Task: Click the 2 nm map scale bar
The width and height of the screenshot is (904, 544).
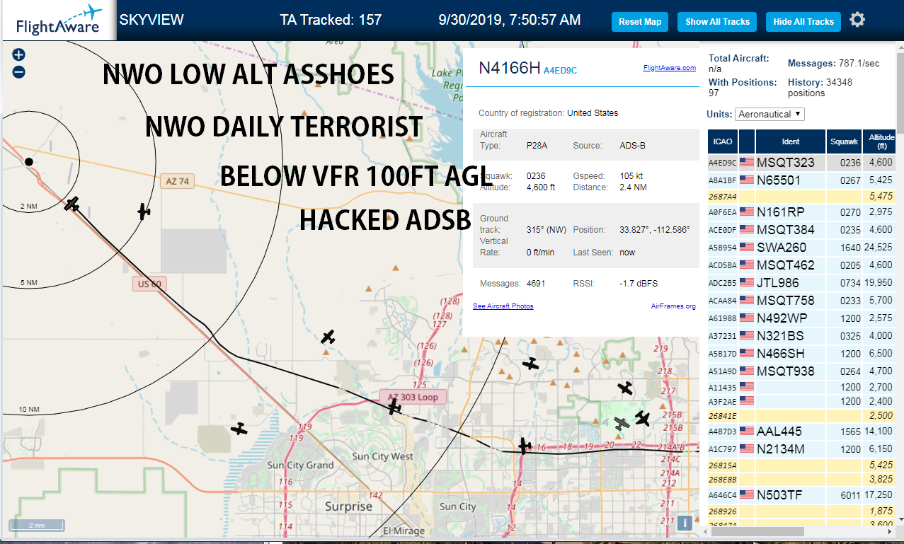Action: pos(36,526)
